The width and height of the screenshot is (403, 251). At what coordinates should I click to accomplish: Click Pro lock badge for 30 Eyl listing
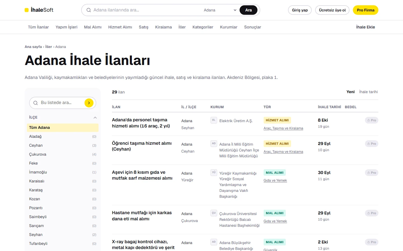tap(371, 173)
